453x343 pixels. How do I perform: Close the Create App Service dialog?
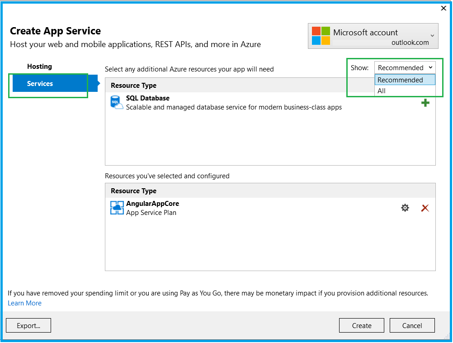coord(443,8)
